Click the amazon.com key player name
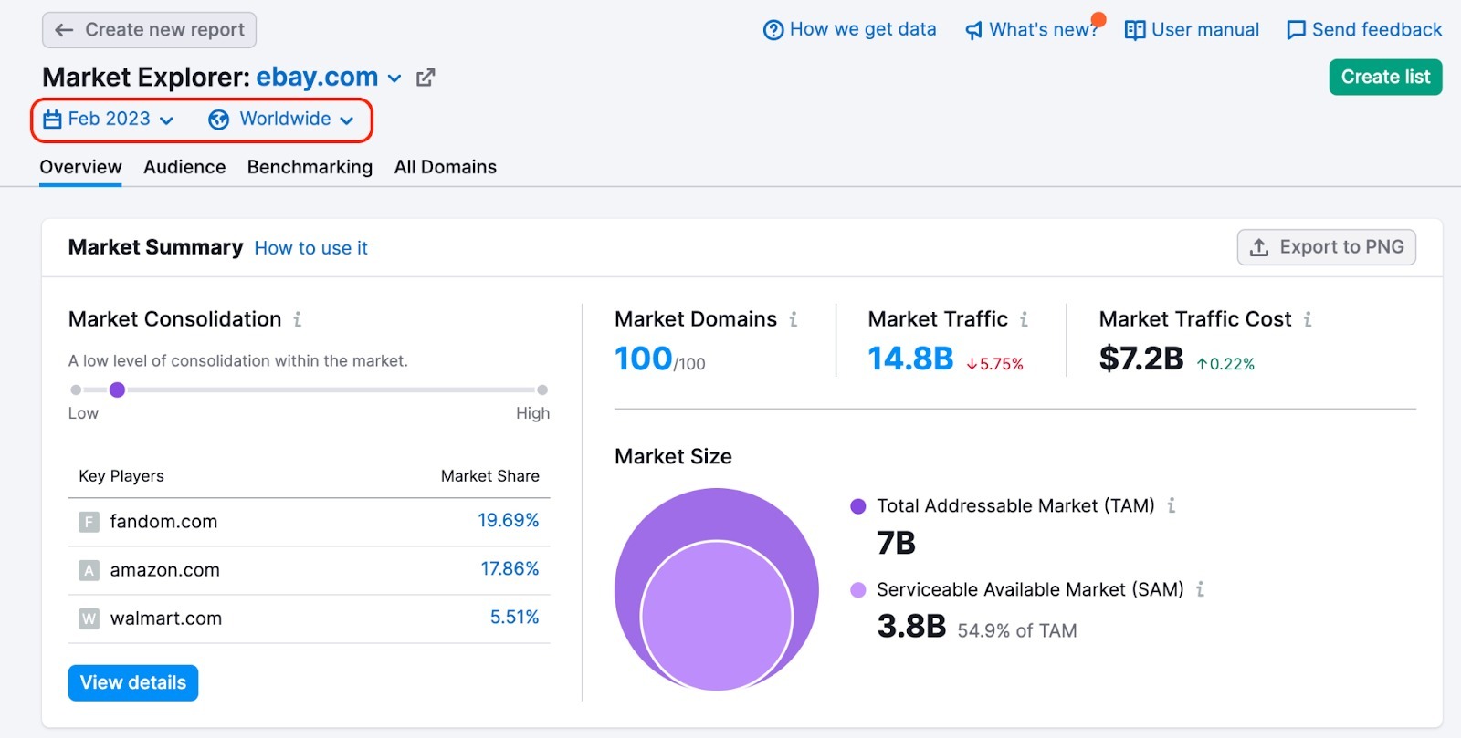This screenshot has width=1461, height=738. (165, 570)
